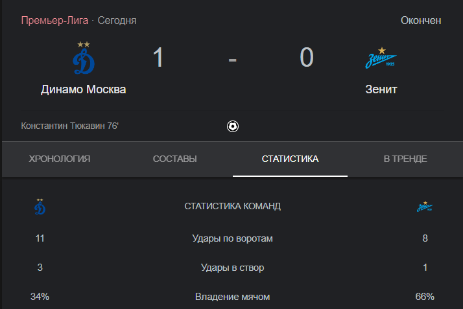Click the Владение мячом stat row
463x309 pixels.
[x=232, y=297]
